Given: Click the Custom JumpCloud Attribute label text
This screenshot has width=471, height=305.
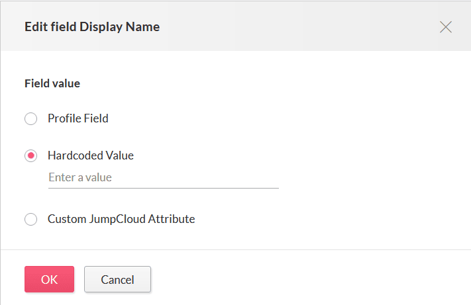Looking at the screenshot, I should (x=121, y=219).
